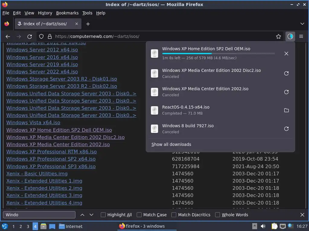
Task: Click the ReactOS download file icon
Action: point(154,110)
